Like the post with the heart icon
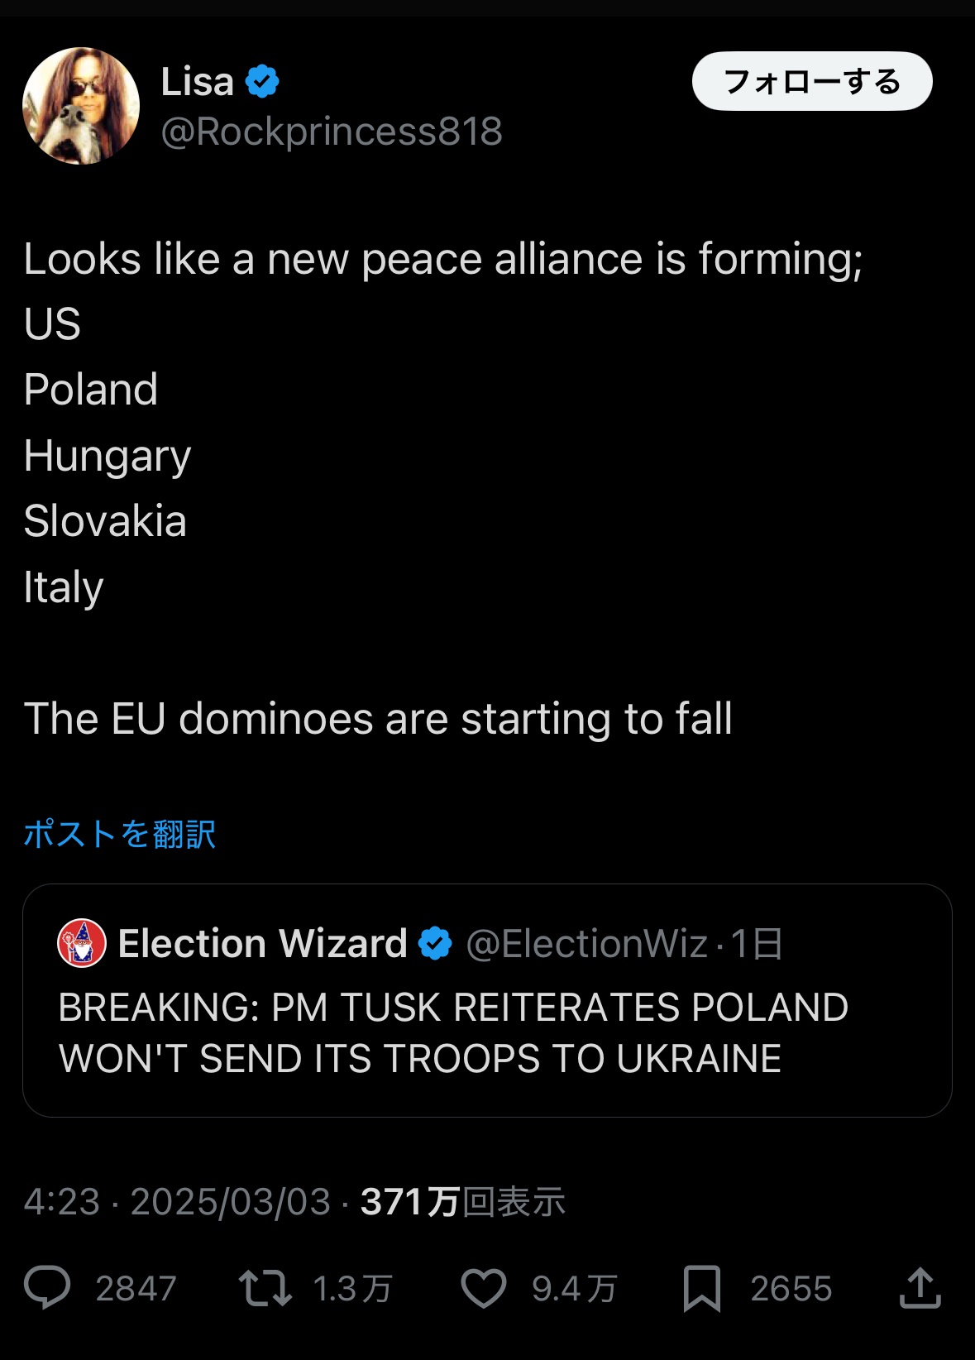 click(483, 1288)
